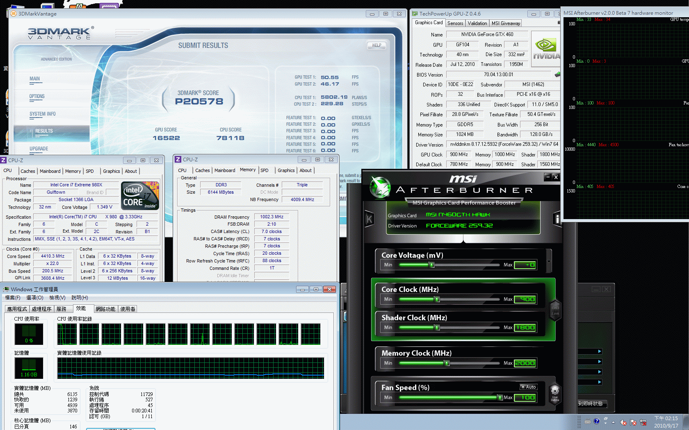This screenshot has width=689, height=430.
Task: Maximize the Task Manager window
Action: coord(316,290)
